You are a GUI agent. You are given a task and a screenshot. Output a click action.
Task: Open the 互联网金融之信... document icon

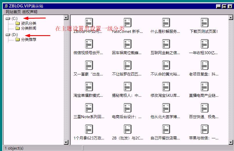[x=166, y=44]
